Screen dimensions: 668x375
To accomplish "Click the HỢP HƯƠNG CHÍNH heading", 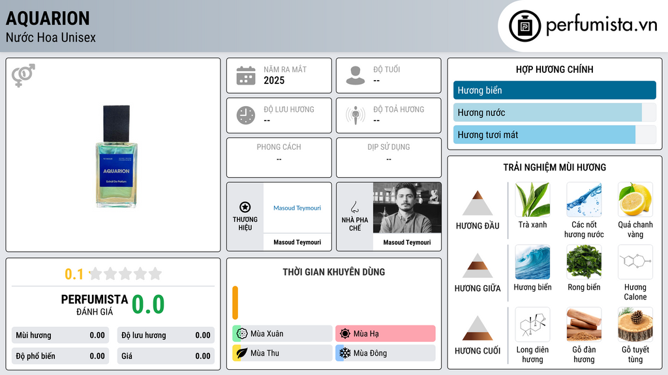I will [554, 69].
